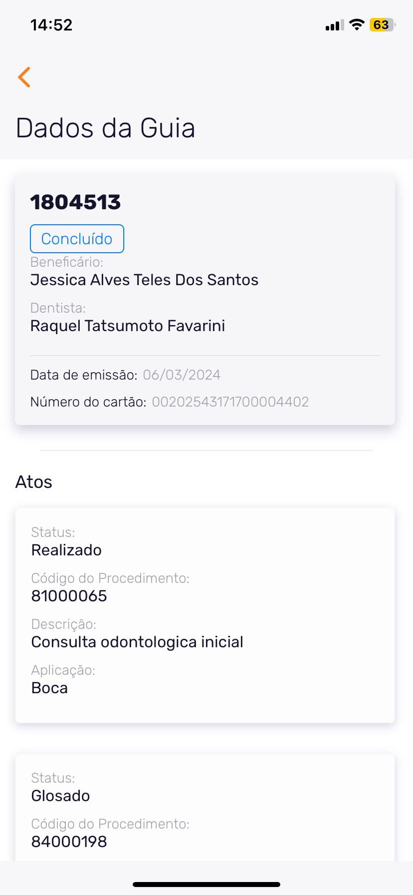Tap guide number 1804513
The width and height of the screenshot is (413, 895).
[75, 202]
